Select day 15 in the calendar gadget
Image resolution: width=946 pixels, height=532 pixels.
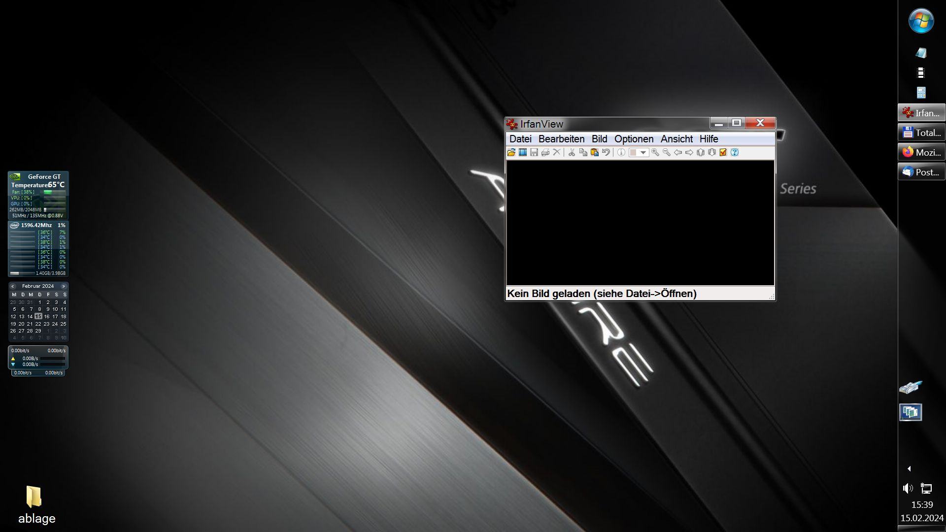coord(38,317)
